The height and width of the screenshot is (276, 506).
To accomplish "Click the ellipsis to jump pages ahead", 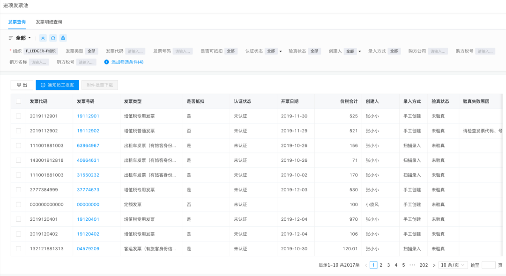I will point(412,265).
